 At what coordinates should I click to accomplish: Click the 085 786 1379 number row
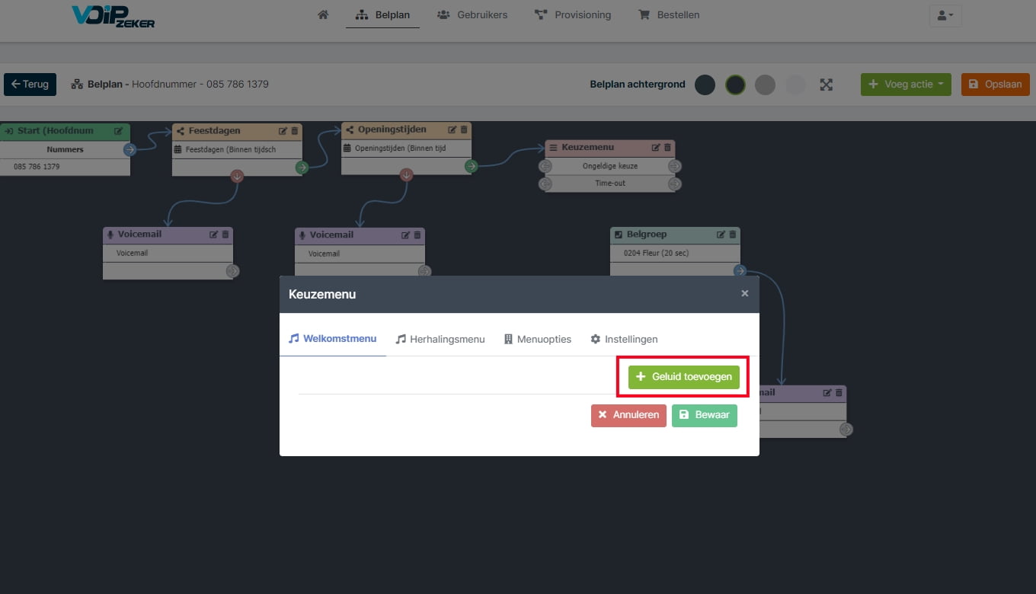tap(65, 167)
